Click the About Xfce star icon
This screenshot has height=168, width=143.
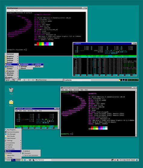tap(6, 156)
